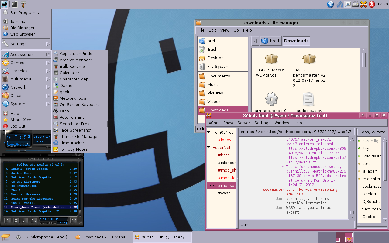The width and height of the screenshot is (389, 243).
Task: Launch Time Tracker from Accessories
Action: [x=80, y=143]
